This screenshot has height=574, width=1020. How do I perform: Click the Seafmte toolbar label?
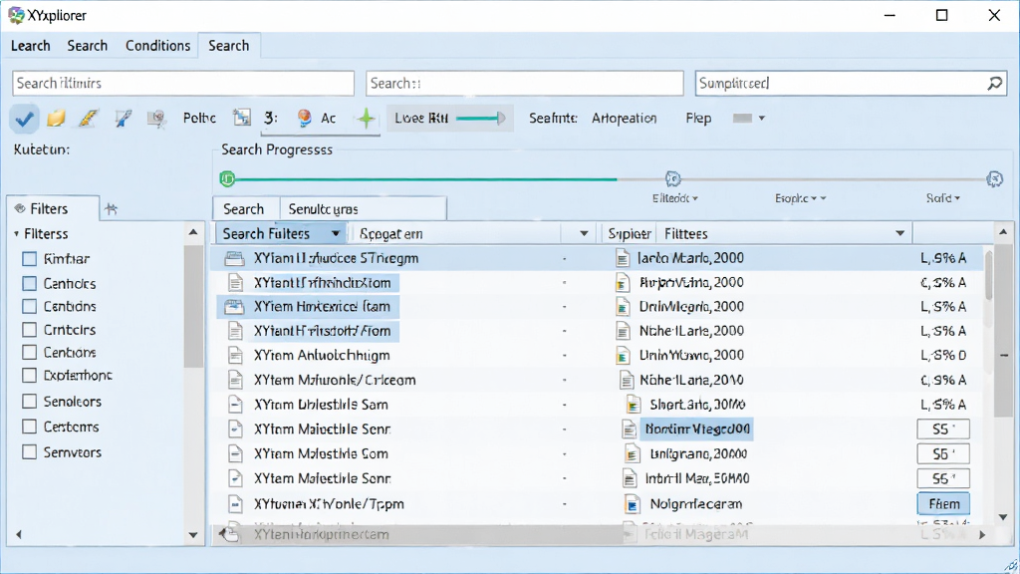pyautogui.click(x=553, y=119)
